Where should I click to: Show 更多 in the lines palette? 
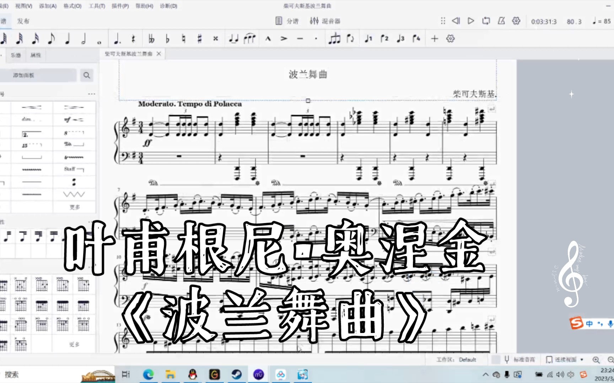click(x=75, y=207)
